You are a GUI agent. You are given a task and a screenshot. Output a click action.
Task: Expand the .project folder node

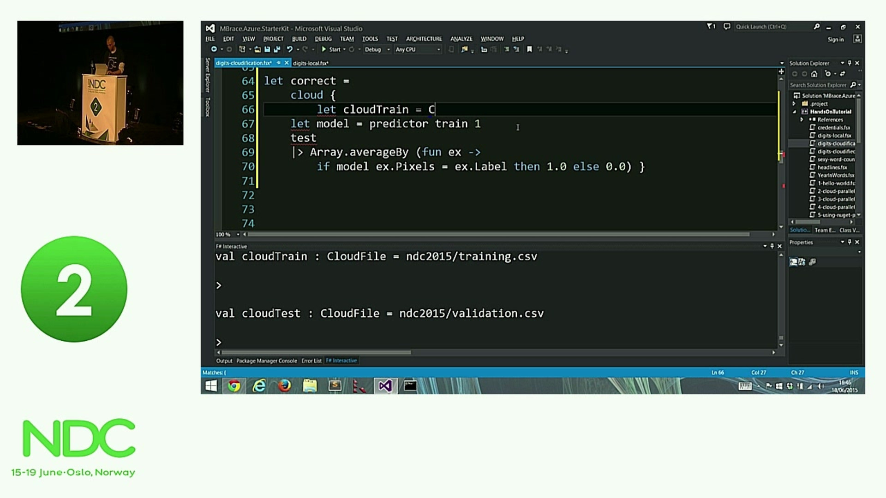click(x=794, y=104)
